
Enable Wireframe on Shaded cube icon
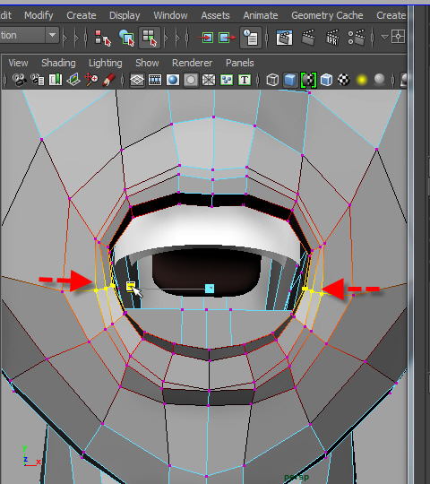tap(326, 81)
